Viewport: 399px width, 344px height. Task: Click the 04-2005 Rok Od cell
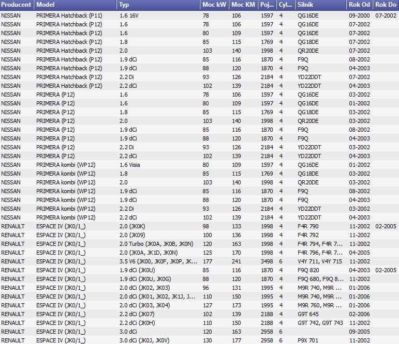point(359,253)
